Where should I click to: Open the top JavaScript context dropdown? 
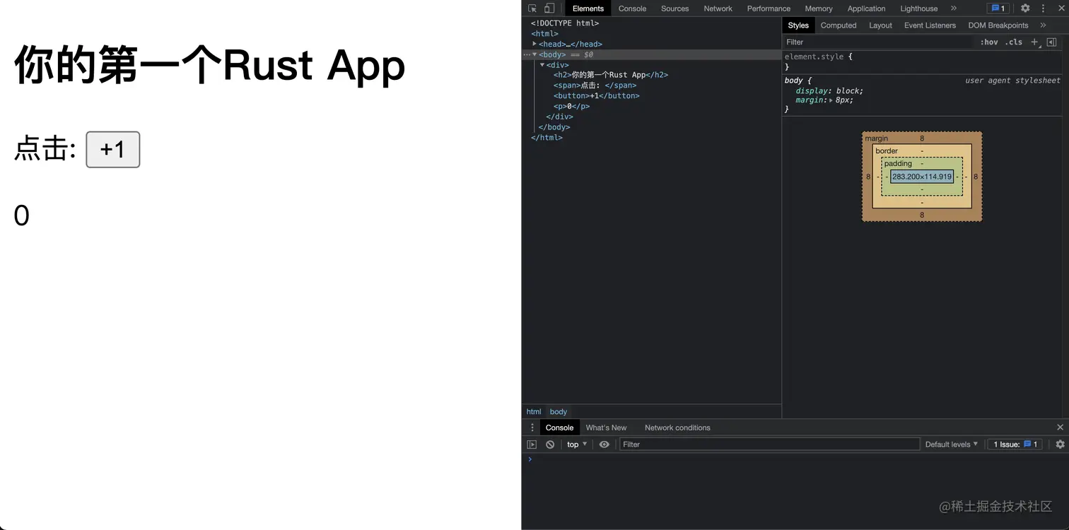click(577, 444)
